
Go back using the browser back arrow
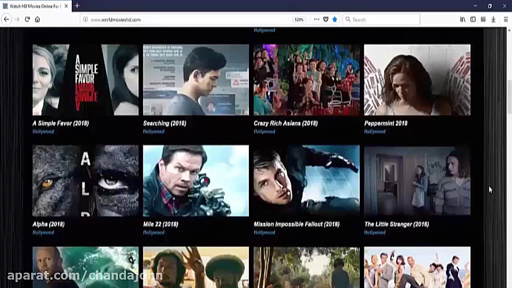coord(7,19)
